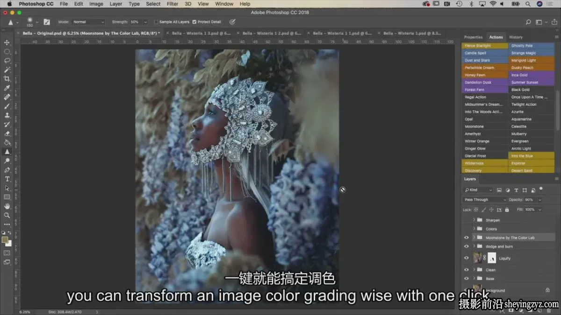Select the Brush tool
The width and height of the screenshot is (561, 315).
pos(7,106)
